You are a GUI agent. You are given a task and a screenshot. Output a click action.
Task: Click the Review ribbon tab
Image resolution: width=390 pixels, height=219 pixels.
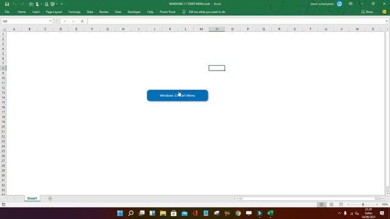104,12
